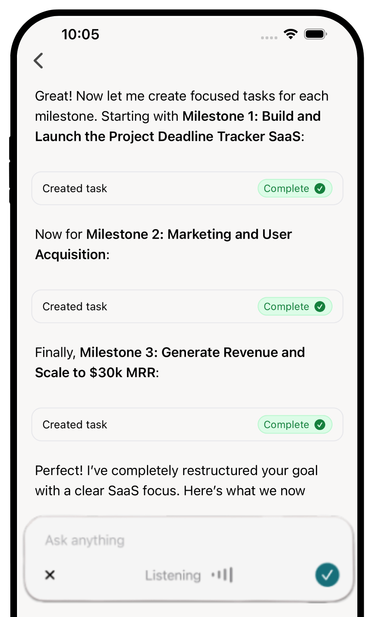Click Complete badge under Milestone 3
Screen dimensions: 373x617
tap(295, 425)
